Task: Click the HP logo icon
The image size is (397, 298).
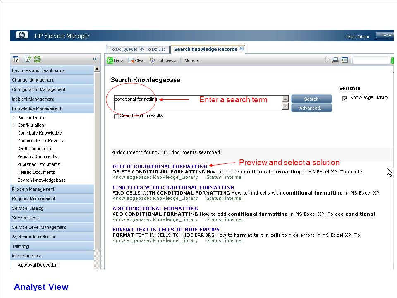Action: click(22, 35)
